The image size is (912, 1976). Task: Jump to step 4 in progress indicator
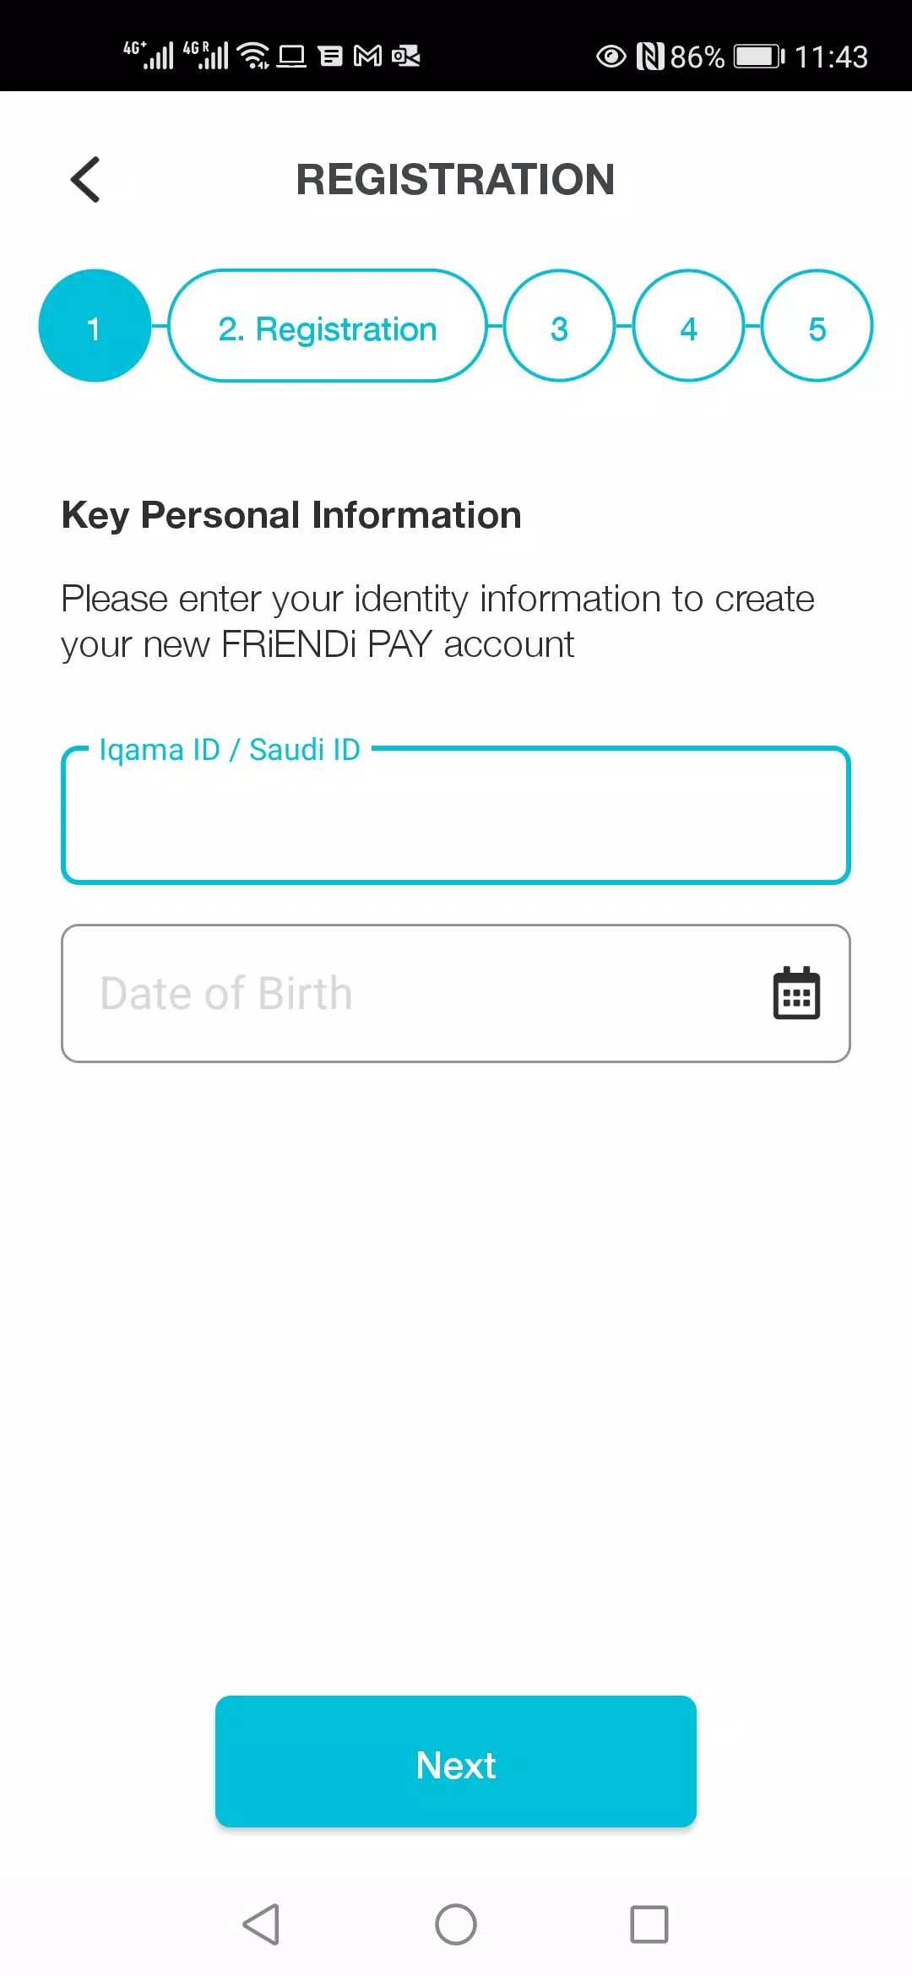coord(688,326)
